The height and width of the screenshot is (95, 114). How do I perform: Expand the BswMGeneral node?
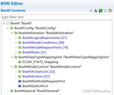(x=8, y=91)
